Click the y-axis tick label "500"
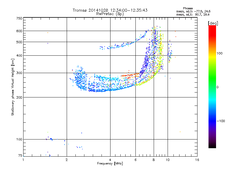This screenshot has width=232, height=174. 19,42
